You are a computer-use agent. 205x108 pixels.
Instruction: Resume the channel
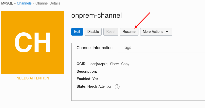[x=129, y=32]
